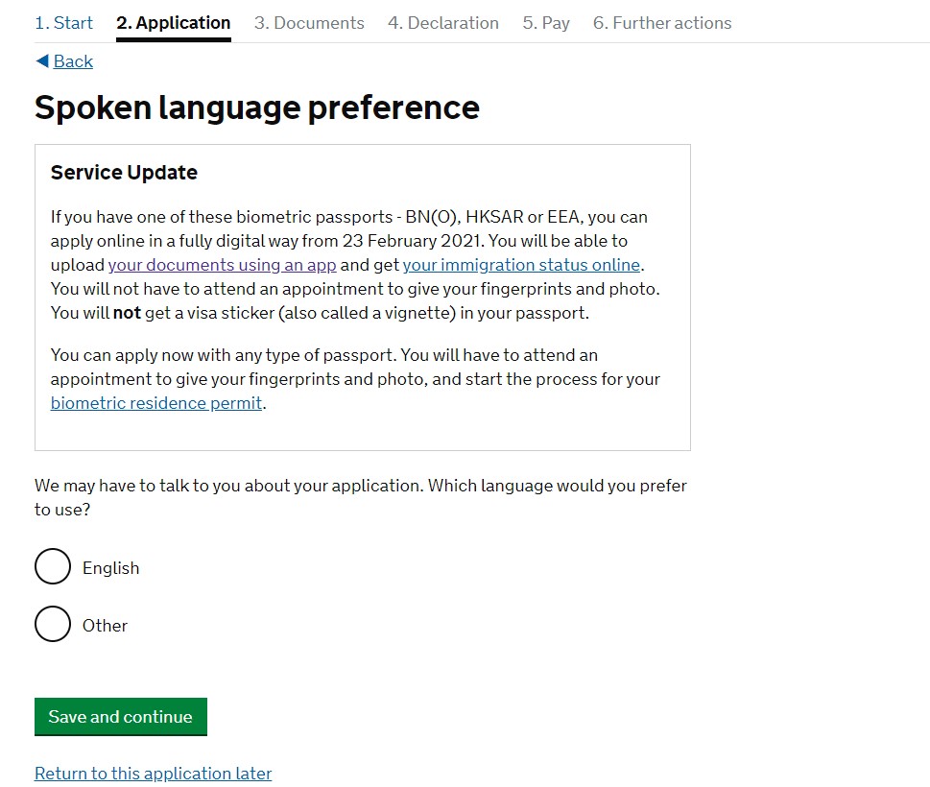Click the 'English' option label text

pyautogui.click(x=111, y=568)
